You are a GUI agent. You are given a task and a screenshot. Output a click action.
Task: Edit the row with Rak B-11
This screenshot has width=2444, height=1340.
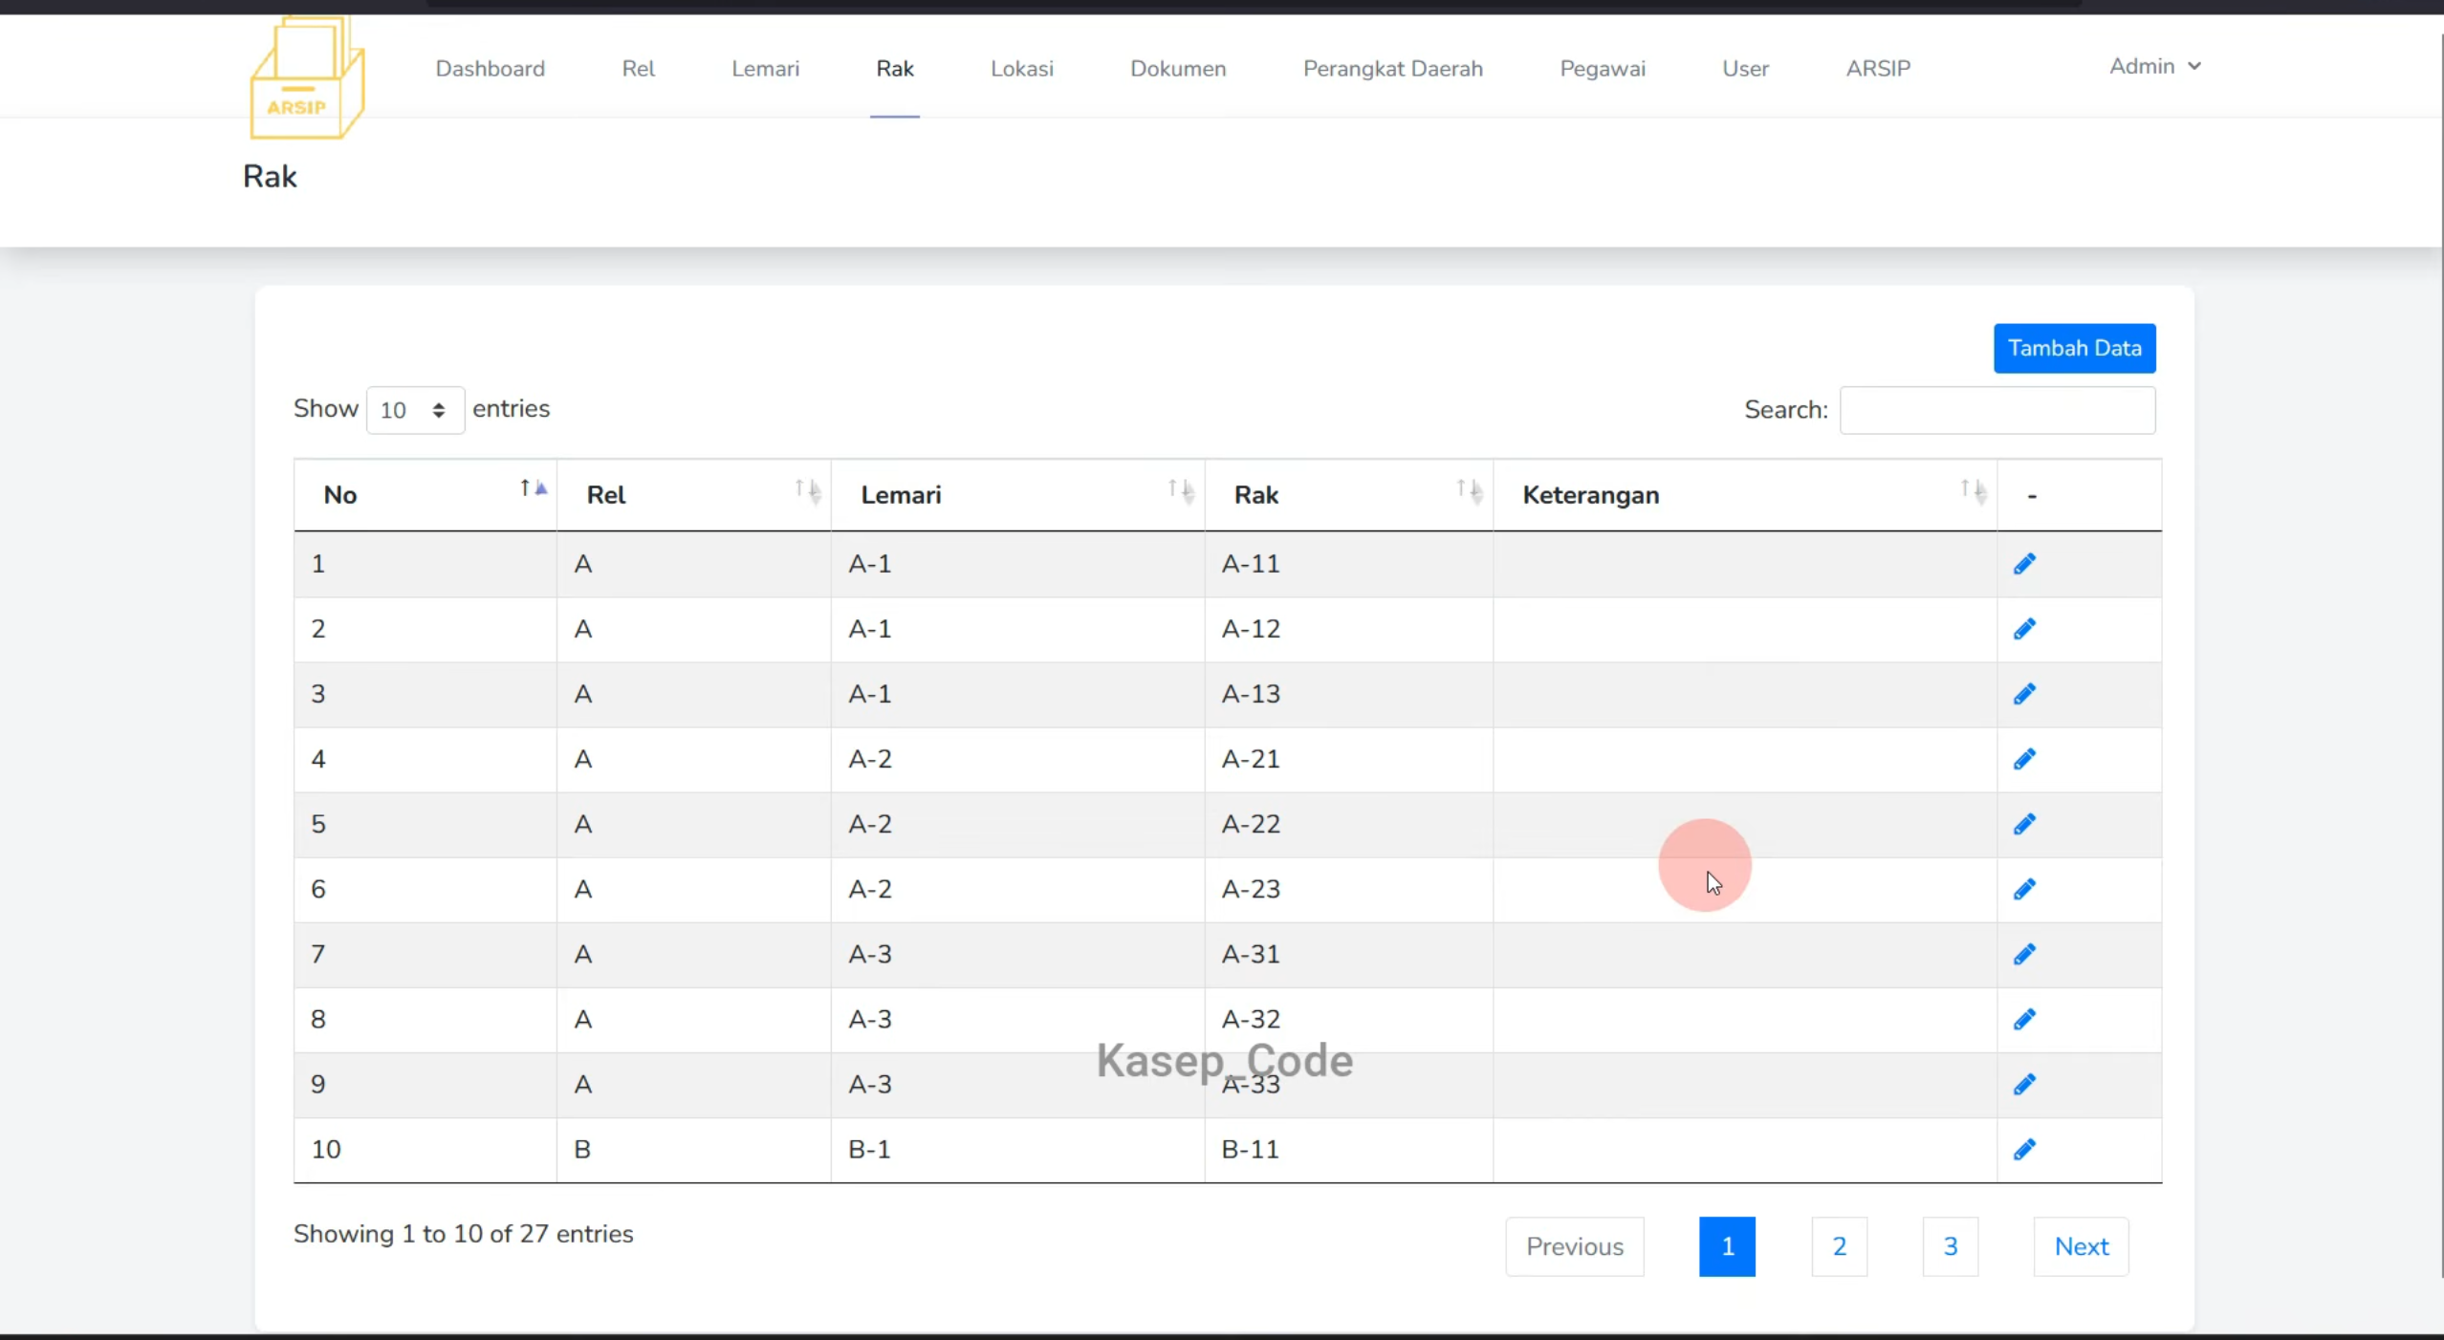click(2024, 1149)
